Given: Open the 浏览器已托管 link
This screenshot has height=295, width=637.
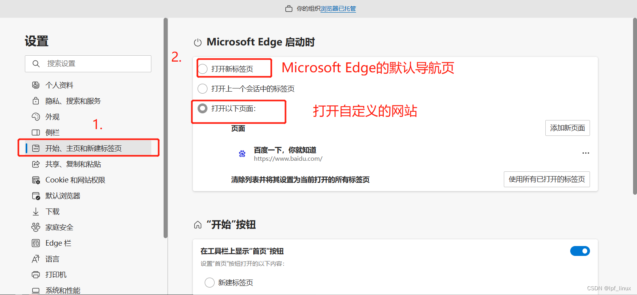Looking at the screenshot, I should (x=338, y=9).
